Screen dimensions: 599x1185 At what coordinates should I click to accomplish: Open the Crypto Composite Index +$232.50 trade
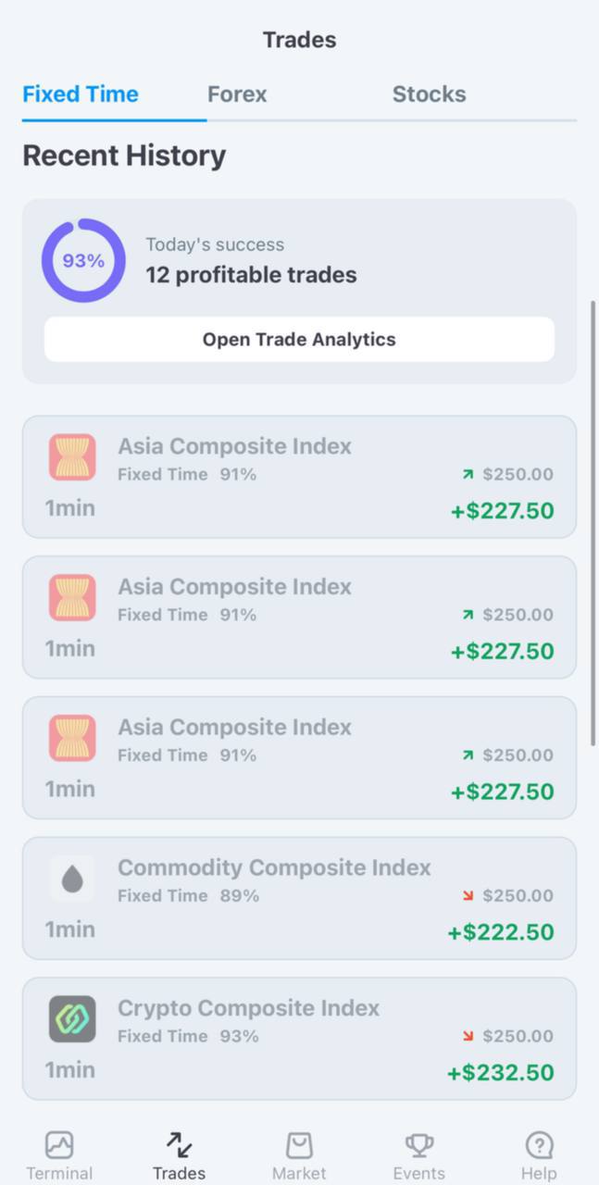299,1039
